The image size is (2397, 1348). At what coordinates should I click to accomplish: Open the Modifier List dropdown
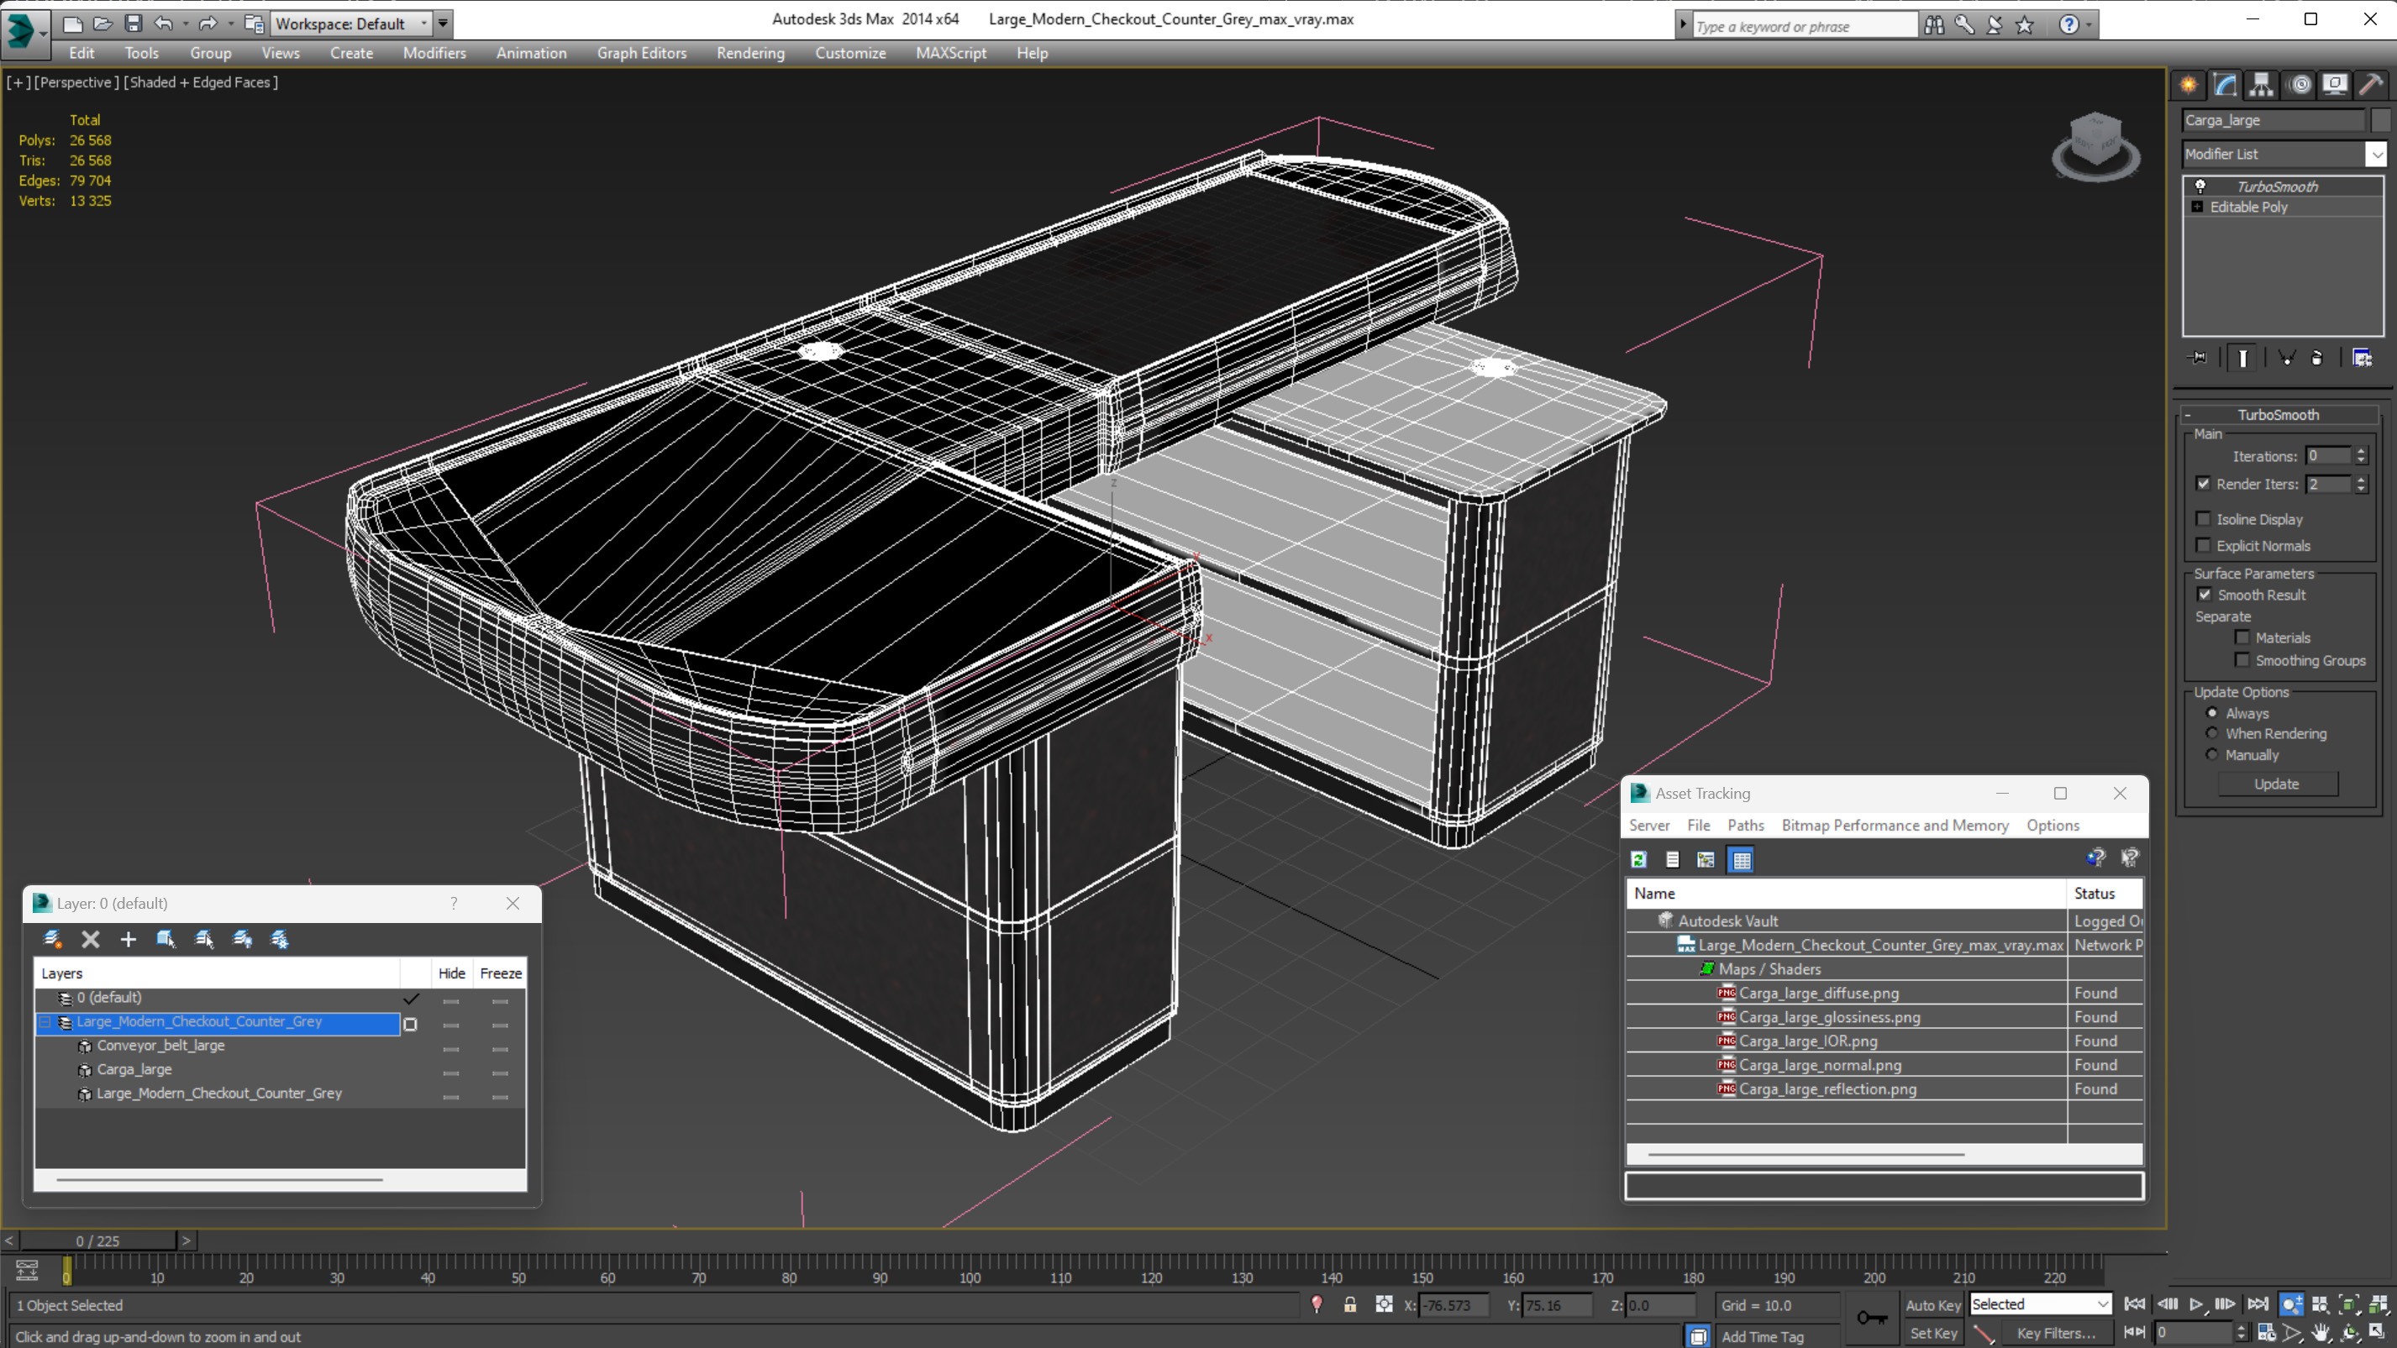[2376, 154]
